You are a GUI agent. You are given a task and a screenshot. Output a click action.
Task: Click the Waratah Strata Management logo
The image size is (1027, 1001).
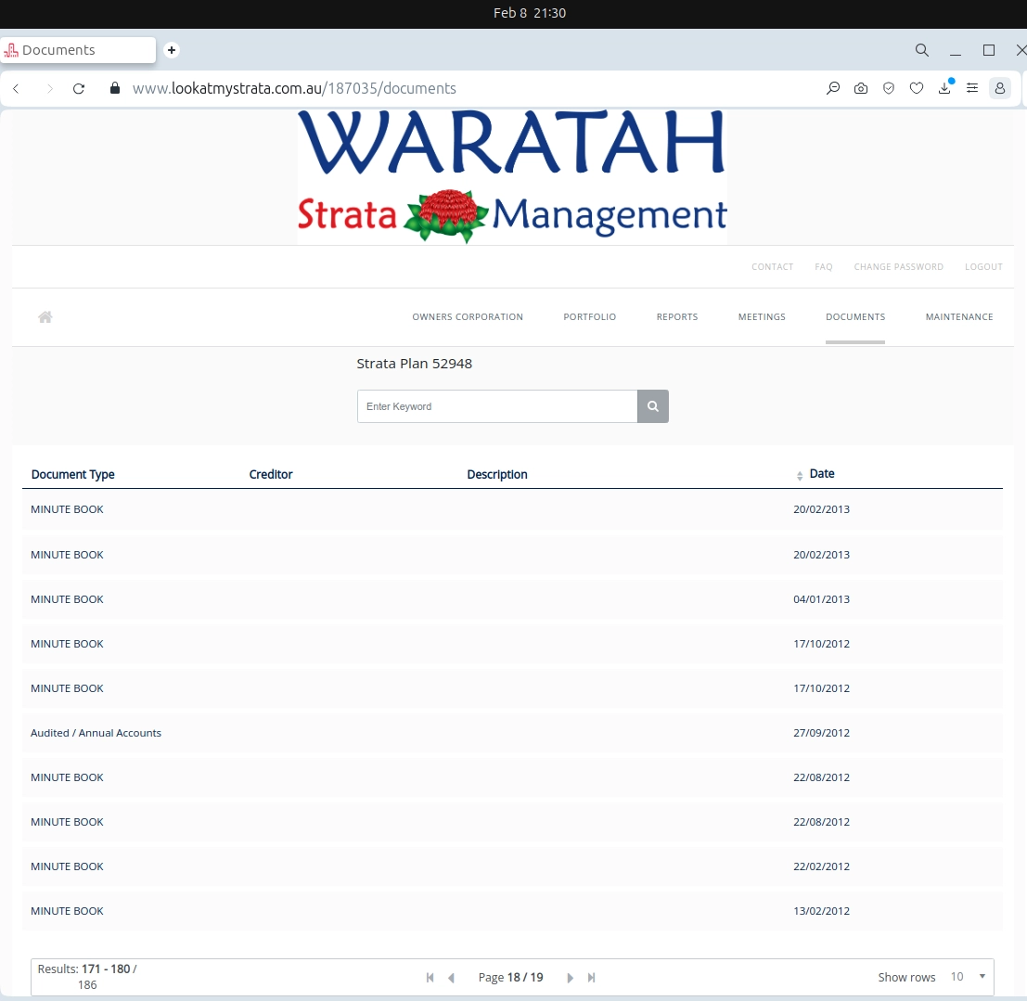click(x=512, y=177)
